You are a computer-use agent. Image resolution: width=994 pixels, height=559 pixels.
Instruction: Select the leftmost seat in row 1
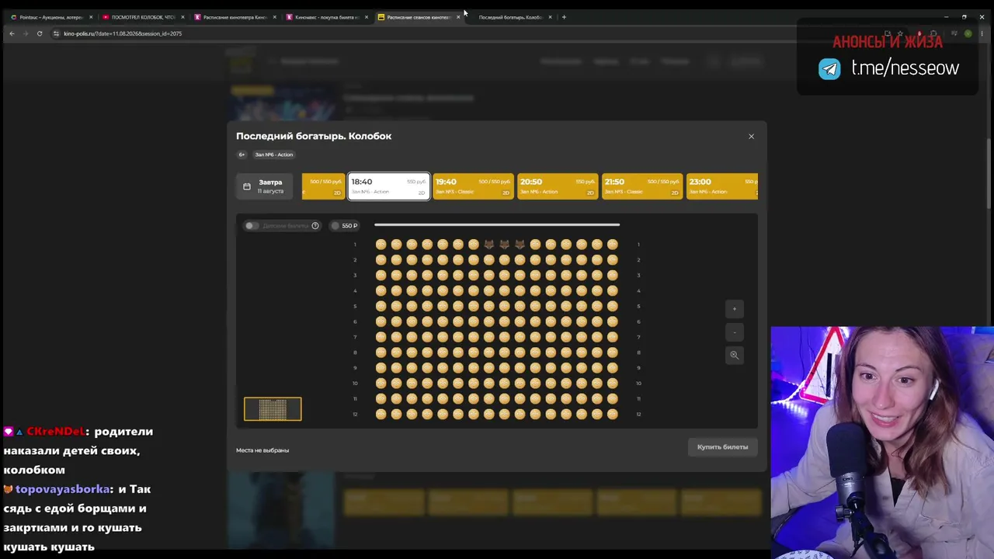click(381, 245)
